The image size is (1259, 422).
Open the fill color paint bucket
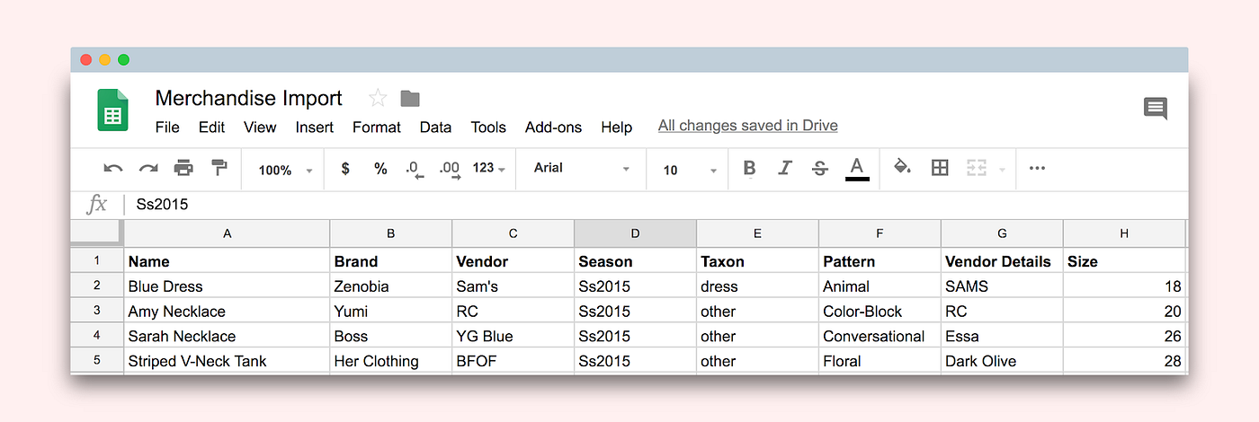(902, 167)
